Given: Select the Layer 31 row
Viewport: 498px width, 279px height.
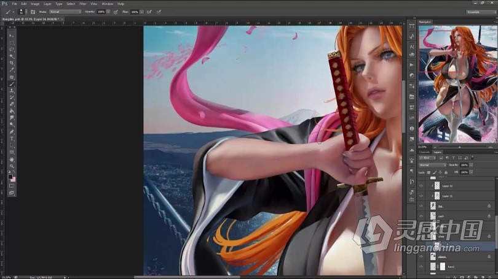Looking at the screenshot, I should 457,196.
